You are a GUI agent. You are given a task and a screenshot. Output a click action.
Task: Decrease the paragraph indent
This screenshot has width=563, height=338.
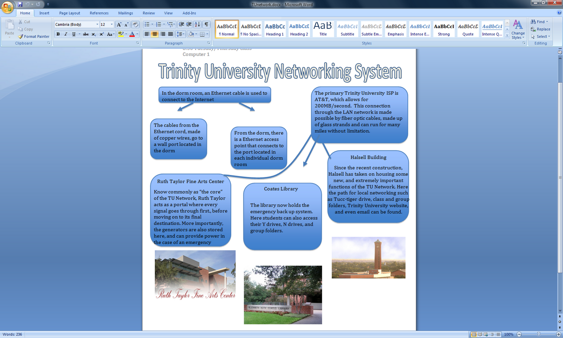click(x=181, y=24)
